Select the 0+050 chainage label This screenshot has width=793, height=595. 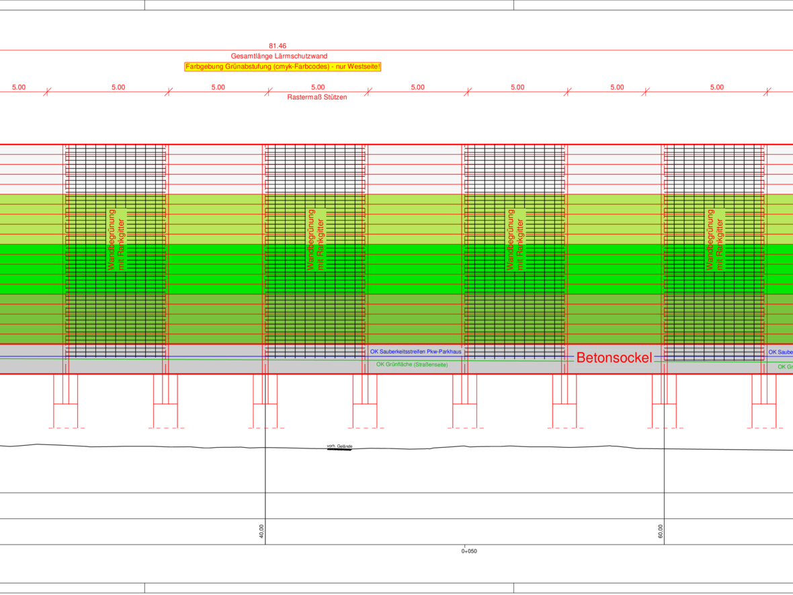469,551
